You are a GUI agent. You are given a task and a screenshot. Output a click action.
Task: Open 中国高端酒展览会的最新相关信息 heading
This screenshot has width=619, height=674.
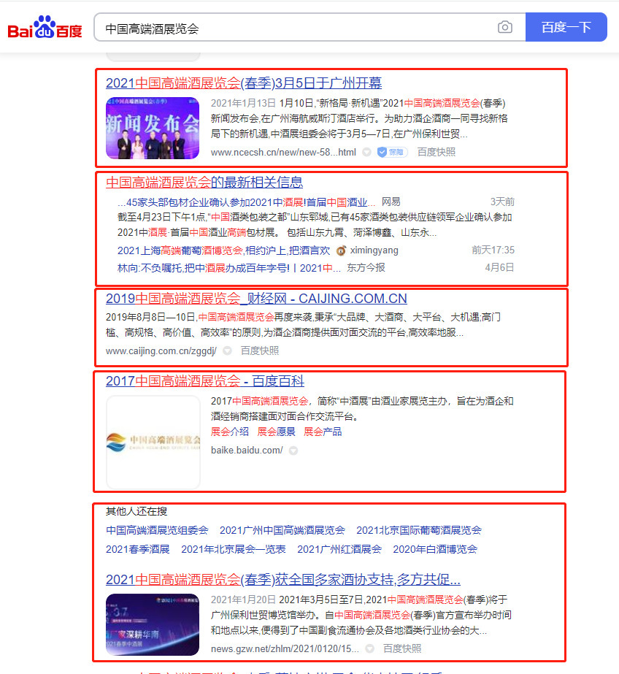(x=204, y=183)
